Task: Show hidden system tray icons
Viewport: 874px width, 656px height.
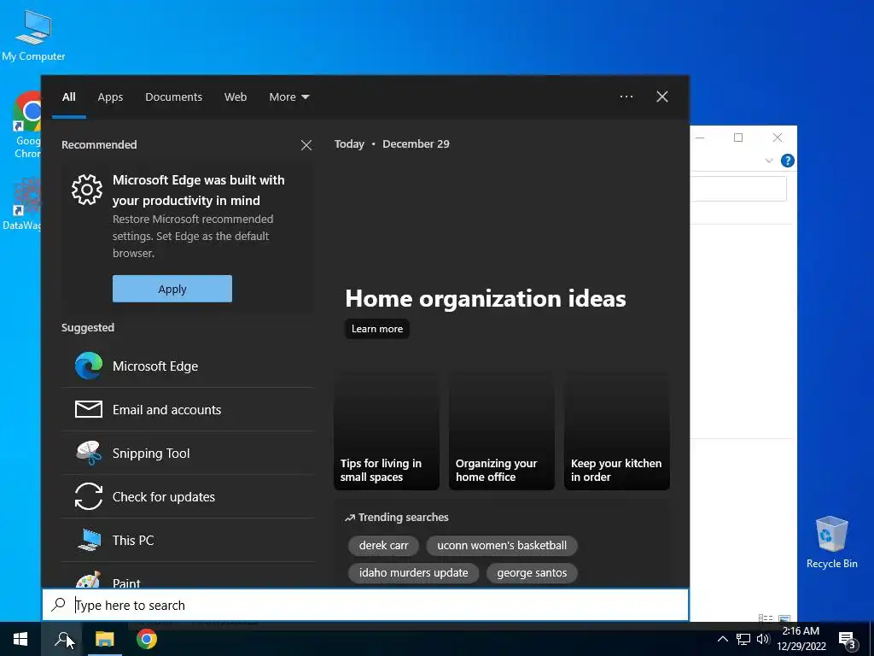Action: coord(722,639)
